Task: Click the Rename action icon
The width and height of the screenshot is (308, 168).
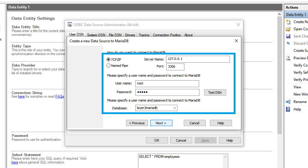Action: 288,102
